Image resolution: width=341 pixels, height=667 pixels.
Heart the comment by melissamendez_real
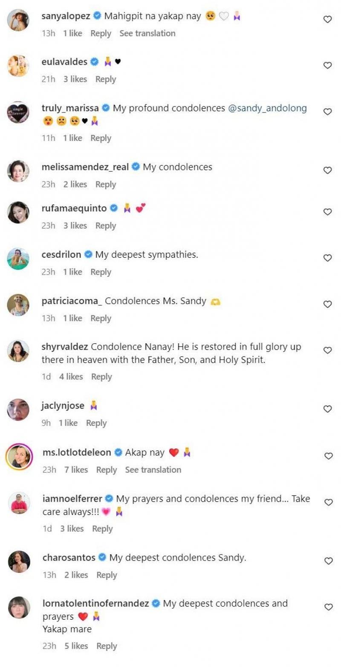[327, 170]
